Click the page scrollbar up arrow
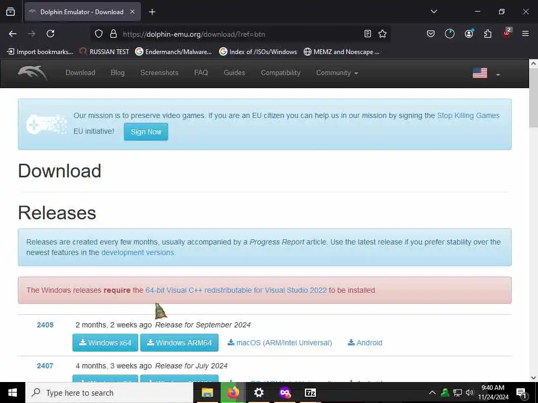The image size is (538, 403). pos(533,63)
